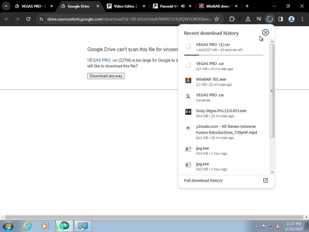
Task: Close the Panzoid tab
Action: click(x=190, y=6)
